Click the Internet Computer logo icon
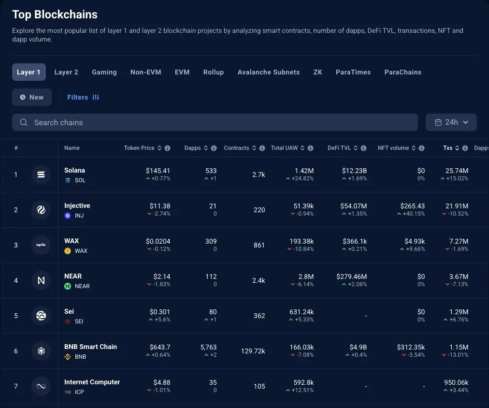Screen dimensions: 489x408 (x=41, y=386)
